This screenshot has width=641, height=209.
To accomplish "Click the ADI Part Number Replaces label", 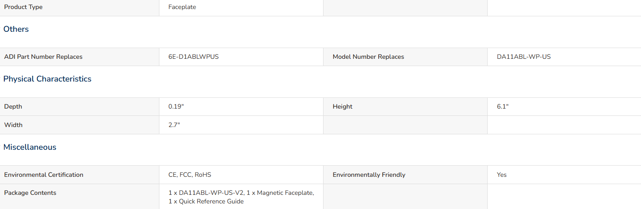I will (x=43, y=57).
